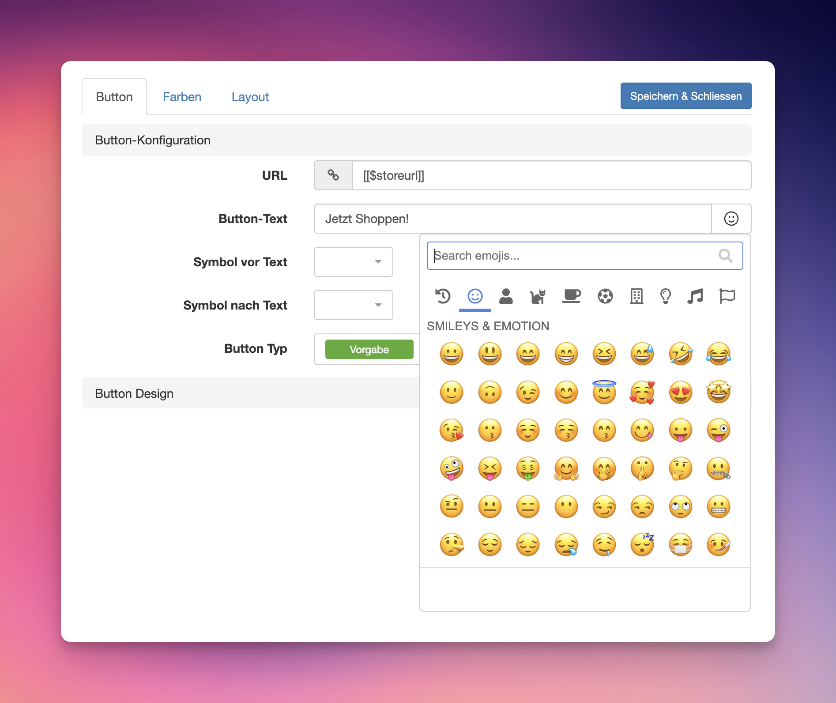This screenshot has width=836, height=703.
Task: Switch to the Flags emoji category
Action: coord(727,296)
